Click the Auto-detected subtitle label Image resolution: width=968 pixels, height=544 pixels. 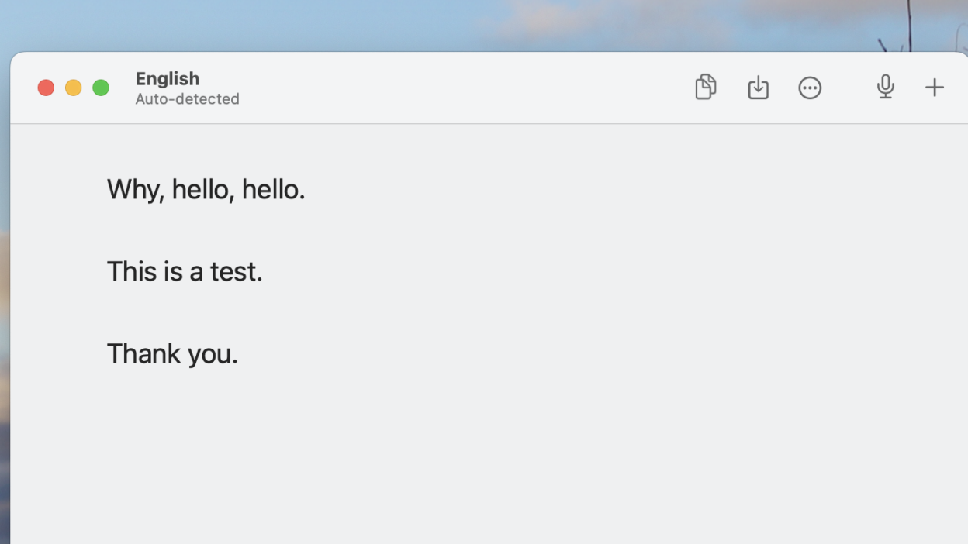(x=187, y=99)
